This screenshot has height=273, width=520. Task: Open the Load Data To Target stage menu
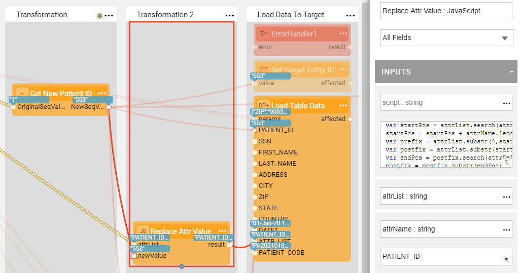click(x=350, y=15)
